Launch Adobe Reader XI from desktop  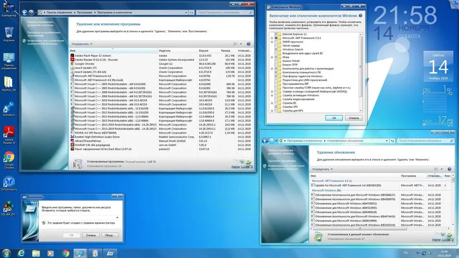9,135
